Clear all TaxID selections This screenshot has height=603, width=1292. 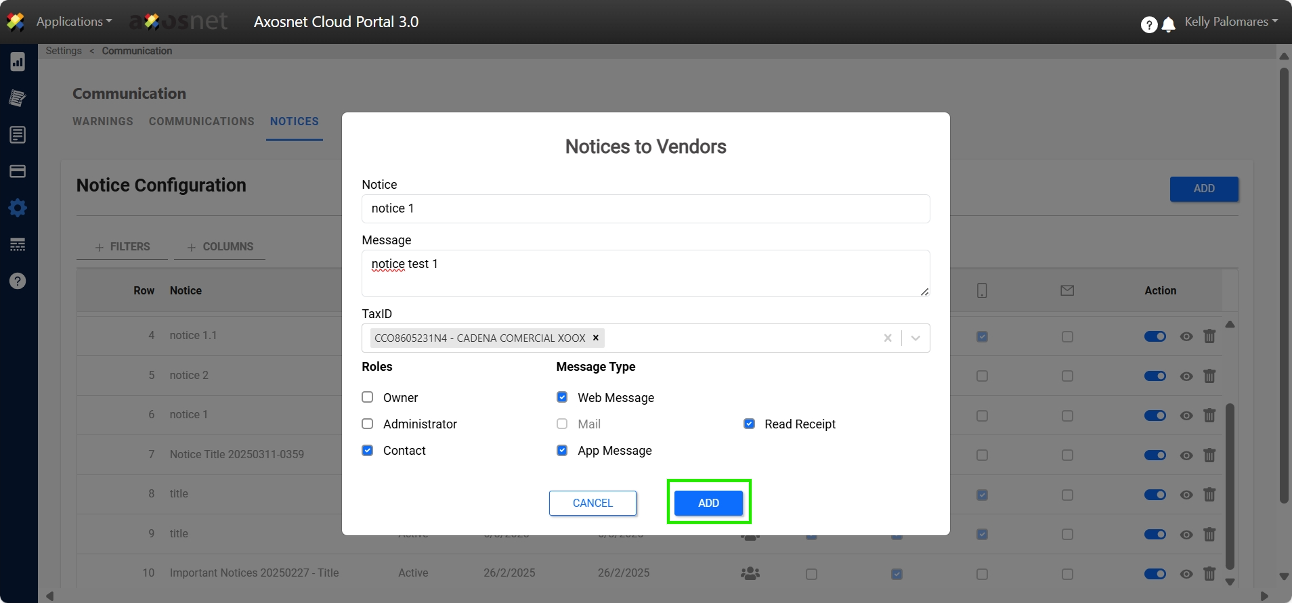887,338
